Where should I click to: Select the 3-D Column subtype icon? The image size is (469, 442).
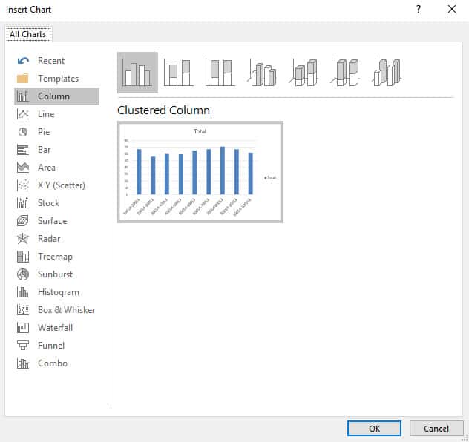(x=387, y=73)
